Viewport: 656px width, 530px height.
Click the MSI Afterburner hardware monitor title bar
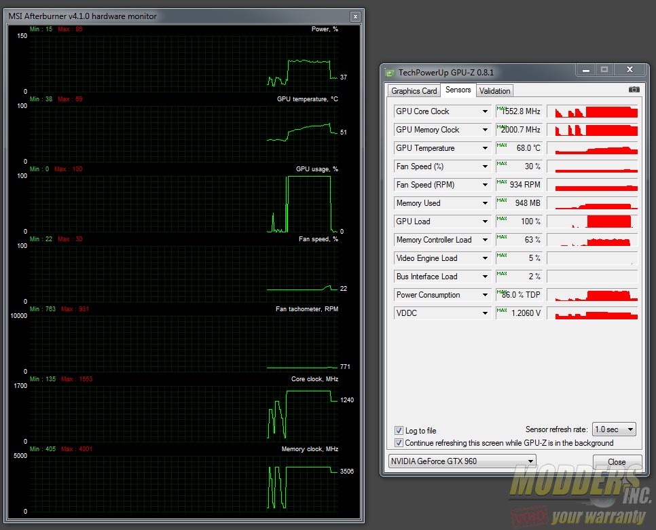click(185, 16)
